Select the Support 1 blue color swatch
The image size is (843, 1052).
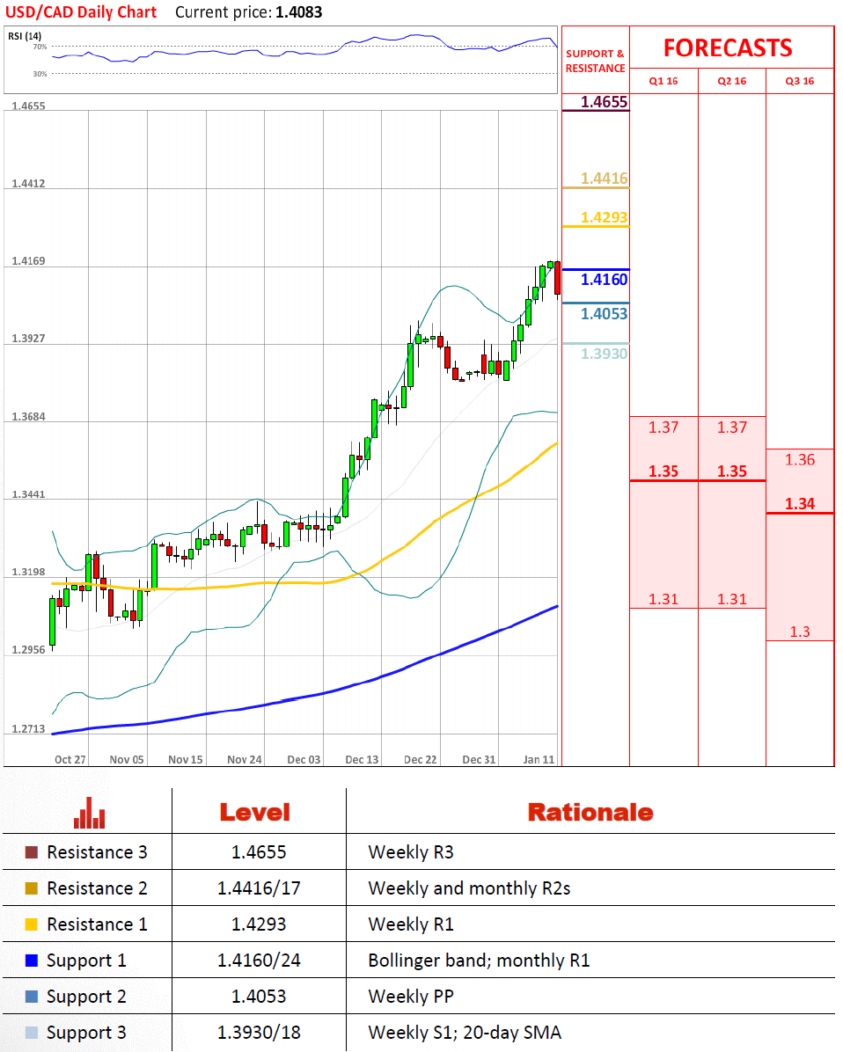[x=32, y=961]
